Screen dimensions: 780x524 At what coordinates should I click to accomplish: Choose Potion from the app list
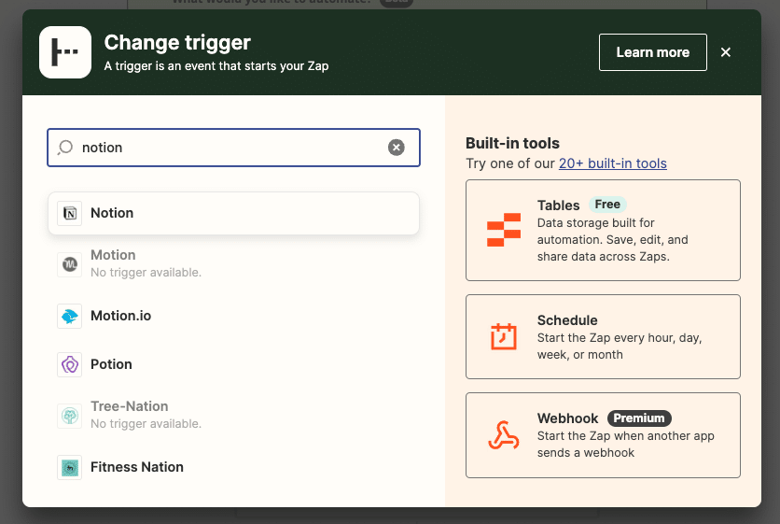(233, 364)
